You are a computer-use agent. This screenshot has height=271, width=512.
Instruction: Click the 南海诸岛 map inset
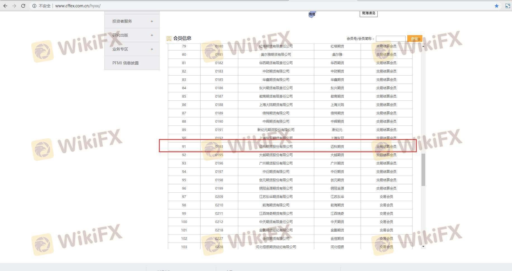(x=368, y=13)
